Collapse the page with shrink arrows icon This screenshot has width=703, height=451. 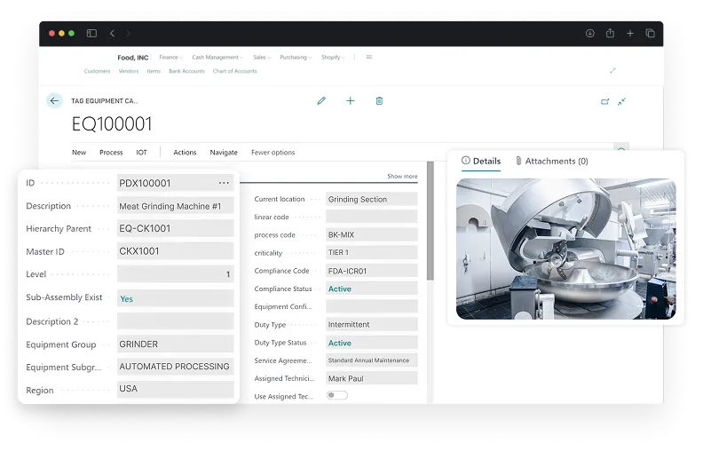click(621, 102)
